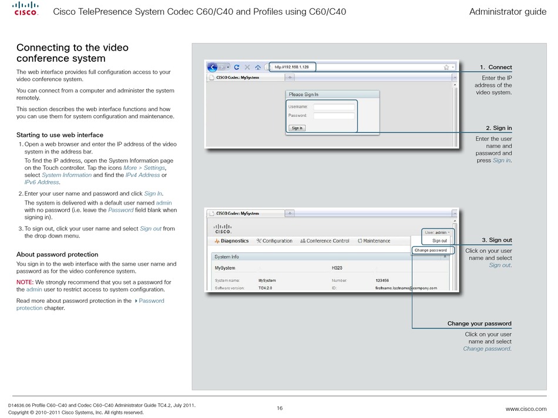Click the 'Change your password' callout label

click(x=479, y=324)
